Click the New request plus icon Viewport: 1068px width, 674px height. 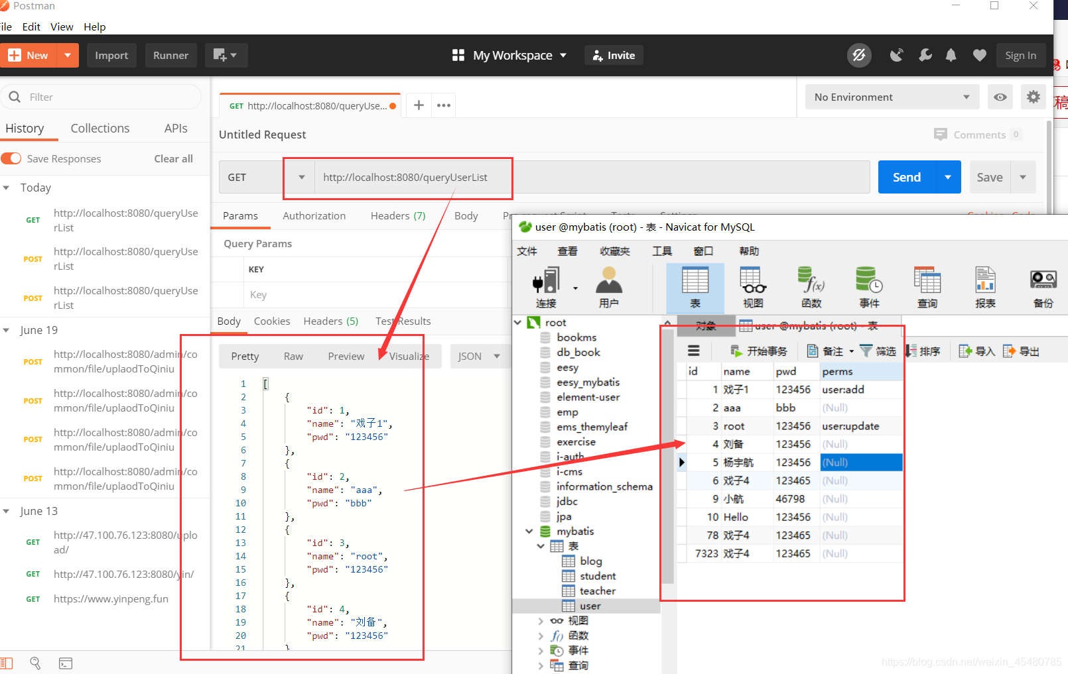[15, 56]
